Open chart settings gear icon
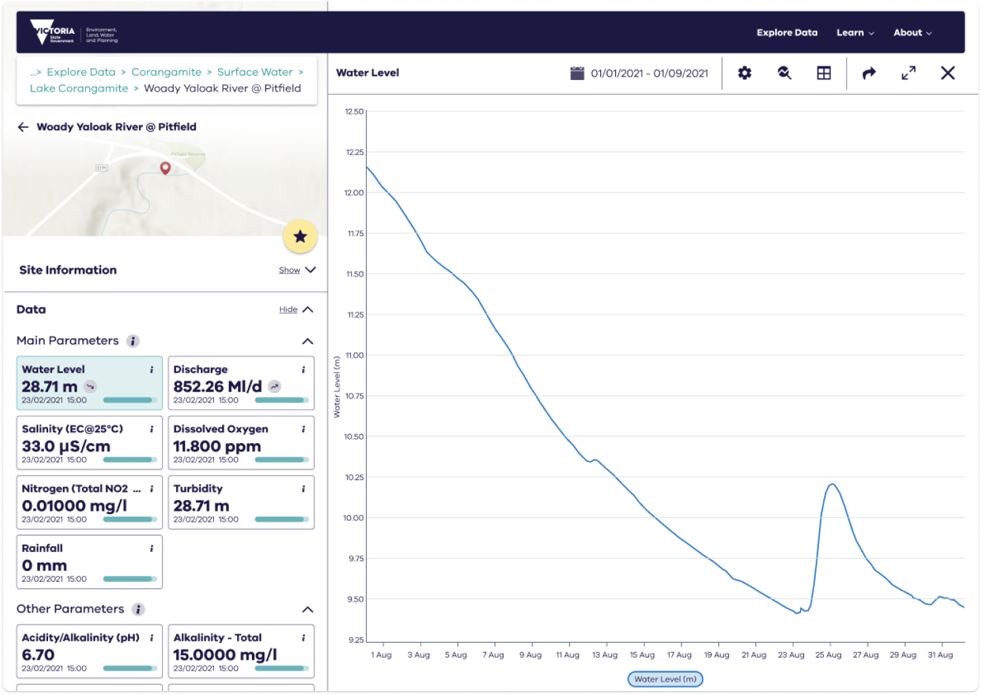The height and width of the screenshot is (695, 981). pyautogui.click(x=745, y=73)
